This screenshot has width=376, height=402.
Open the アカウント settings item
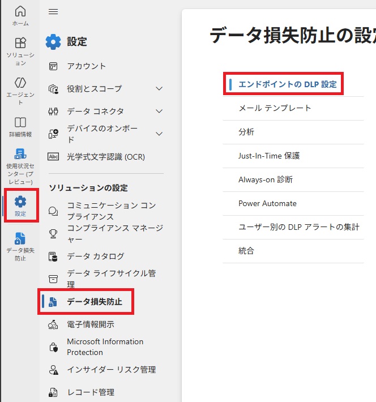tap(86, 66)
